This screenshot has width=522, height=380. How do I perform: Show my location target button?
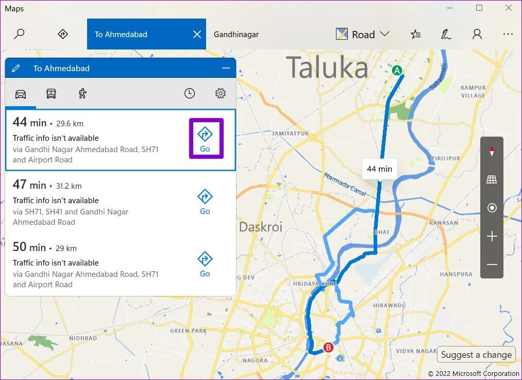(x=492, y=208)
